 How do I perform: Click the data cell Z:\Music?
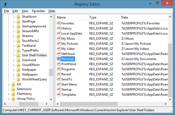[128, 39]
